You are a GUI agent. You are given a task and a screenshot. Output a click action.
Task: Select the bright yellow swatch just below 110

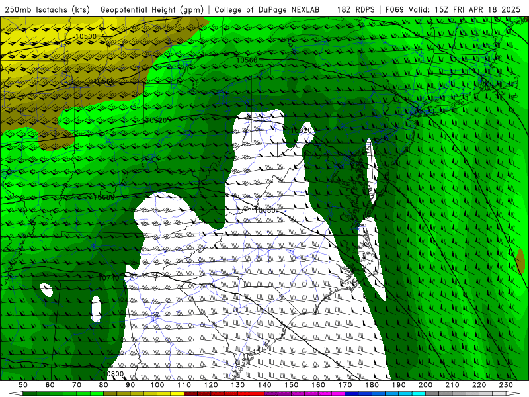click(x=177, y=394)
